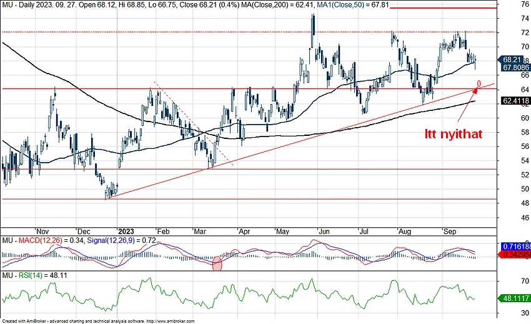
Task: Click the 58 price axis label
Action: 525,132
